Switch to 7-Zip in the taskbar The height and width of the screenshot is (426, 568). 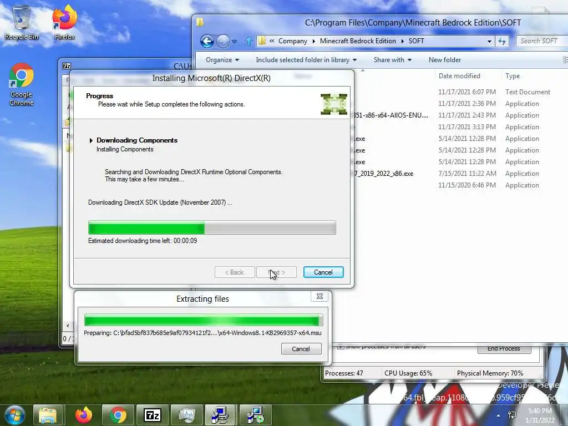coord(152,415)
